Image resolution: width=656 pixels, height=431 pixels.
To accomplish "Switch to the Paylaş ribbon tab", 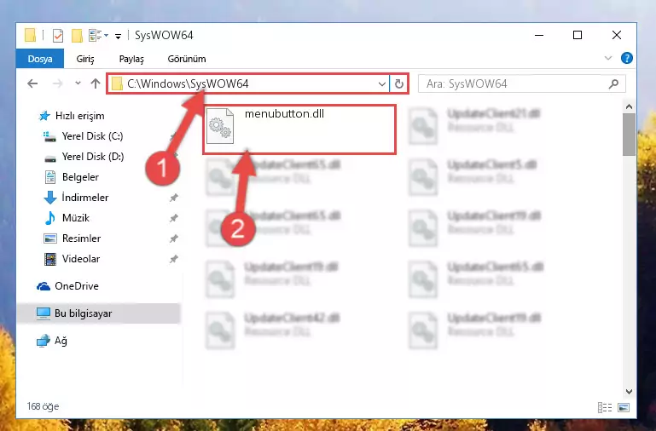I will 131,59.
